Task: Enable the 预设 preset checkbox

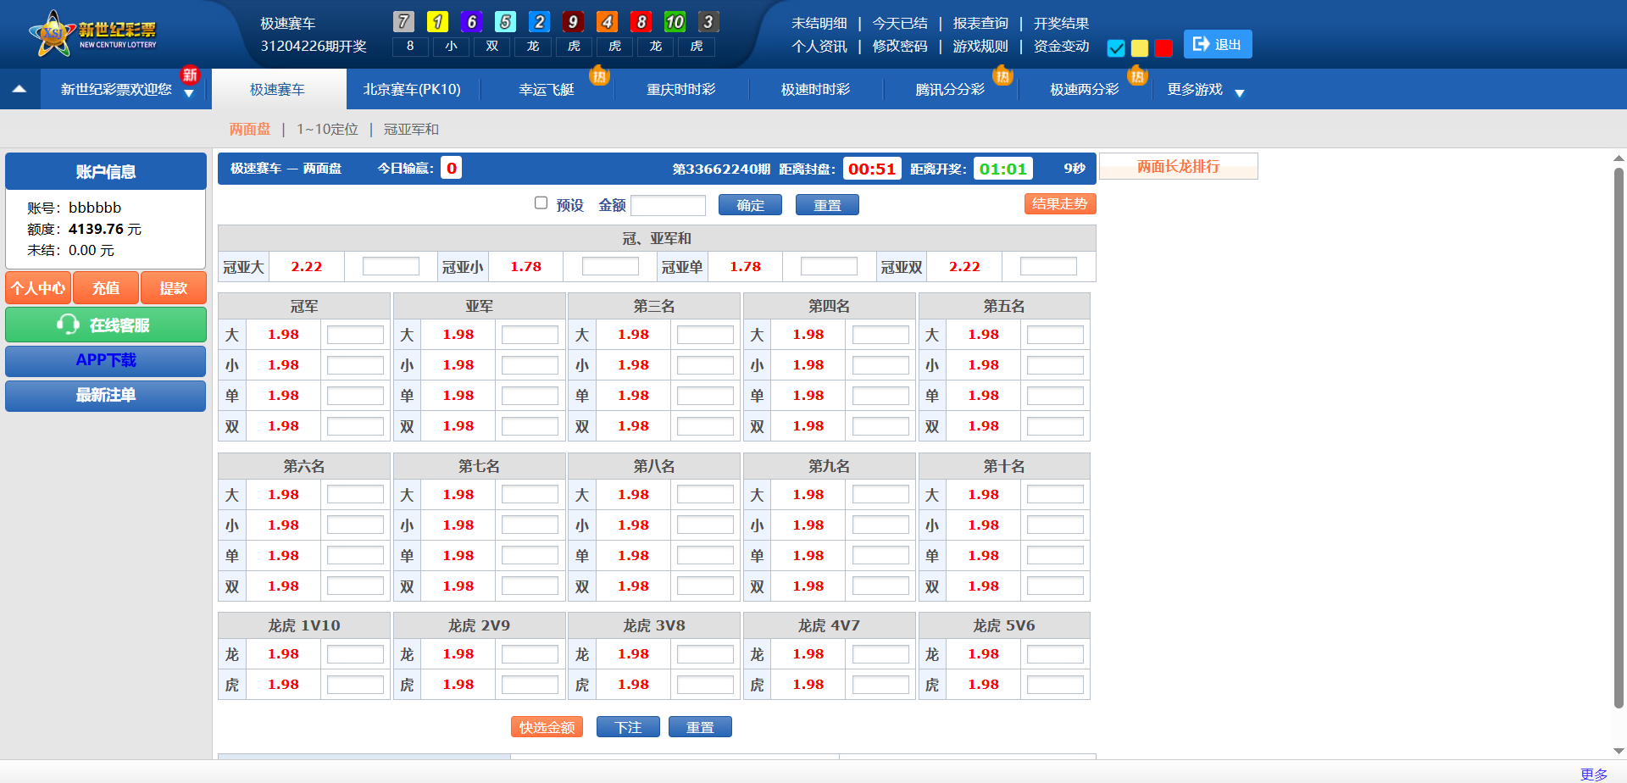Action: point(541,203)
